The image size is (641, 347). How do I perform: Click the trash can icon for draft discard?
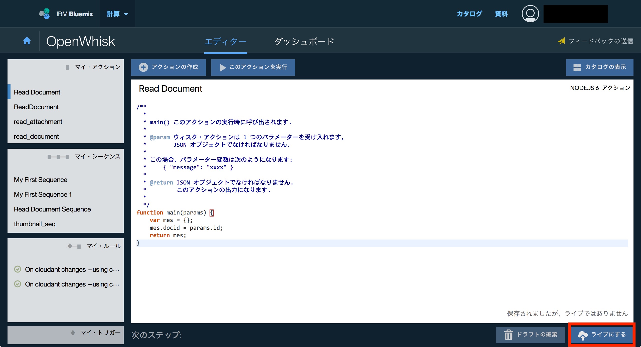coord(508,334)
